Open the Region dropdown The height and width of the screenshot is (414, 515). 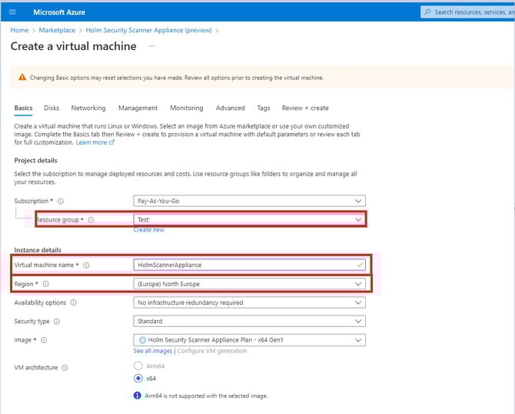[249, 284]
